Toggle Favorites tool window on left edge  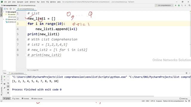click(1, 91)
